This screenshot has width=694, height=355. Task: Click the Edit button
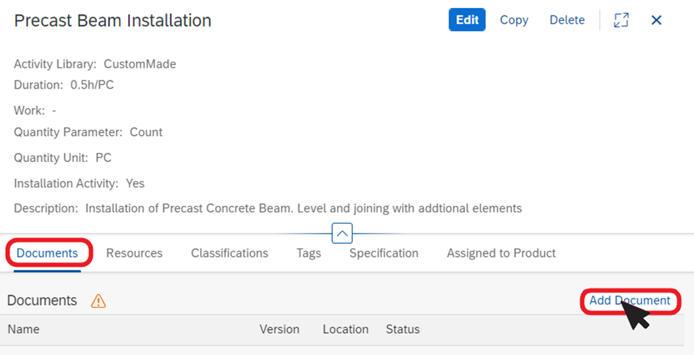[467, 20]
